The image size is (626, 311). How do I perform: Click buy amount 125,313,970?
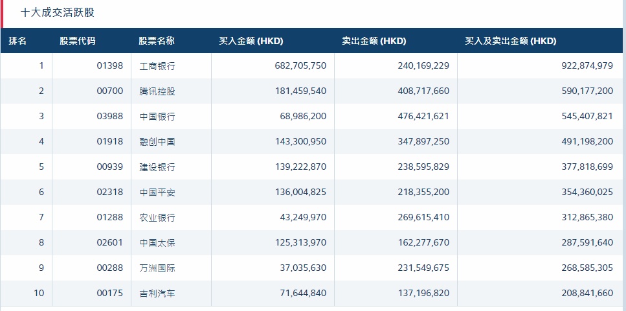(300, 242)
